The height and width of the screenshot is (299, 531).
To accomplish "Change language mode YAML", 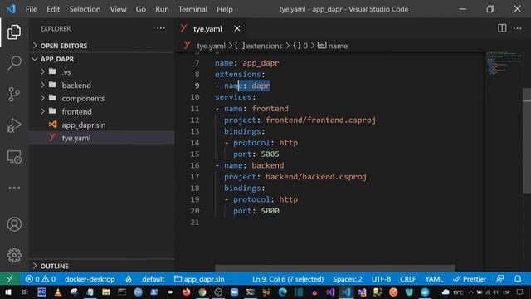I will tap(434, 279).
